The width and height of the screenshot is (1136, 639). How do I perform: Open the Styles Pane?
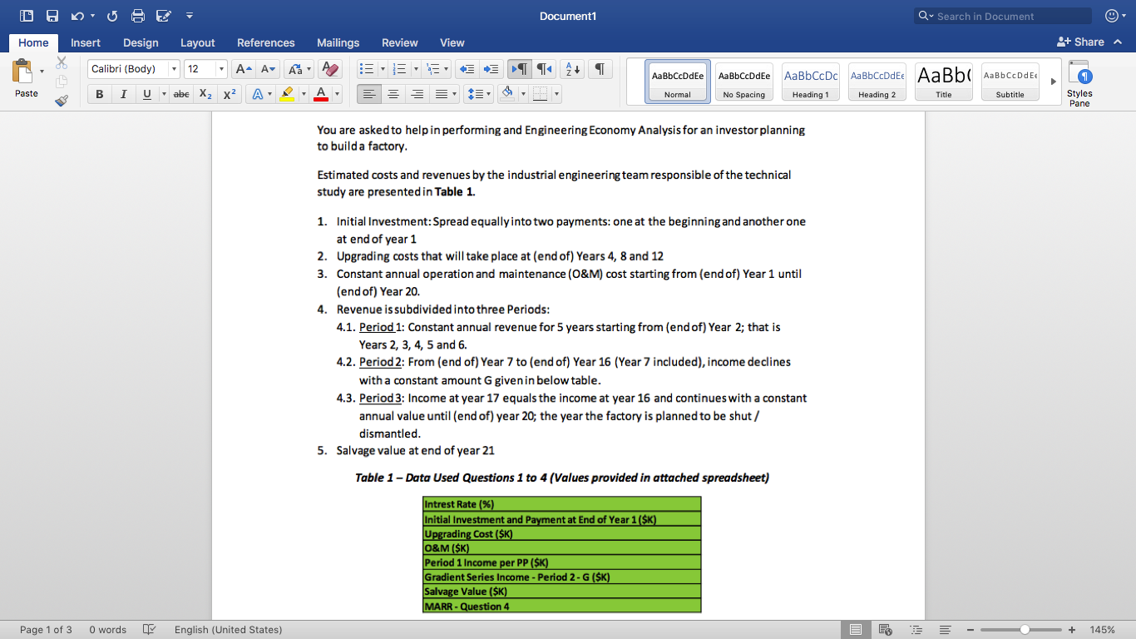pyautogui.click(x=1079, y=81)
